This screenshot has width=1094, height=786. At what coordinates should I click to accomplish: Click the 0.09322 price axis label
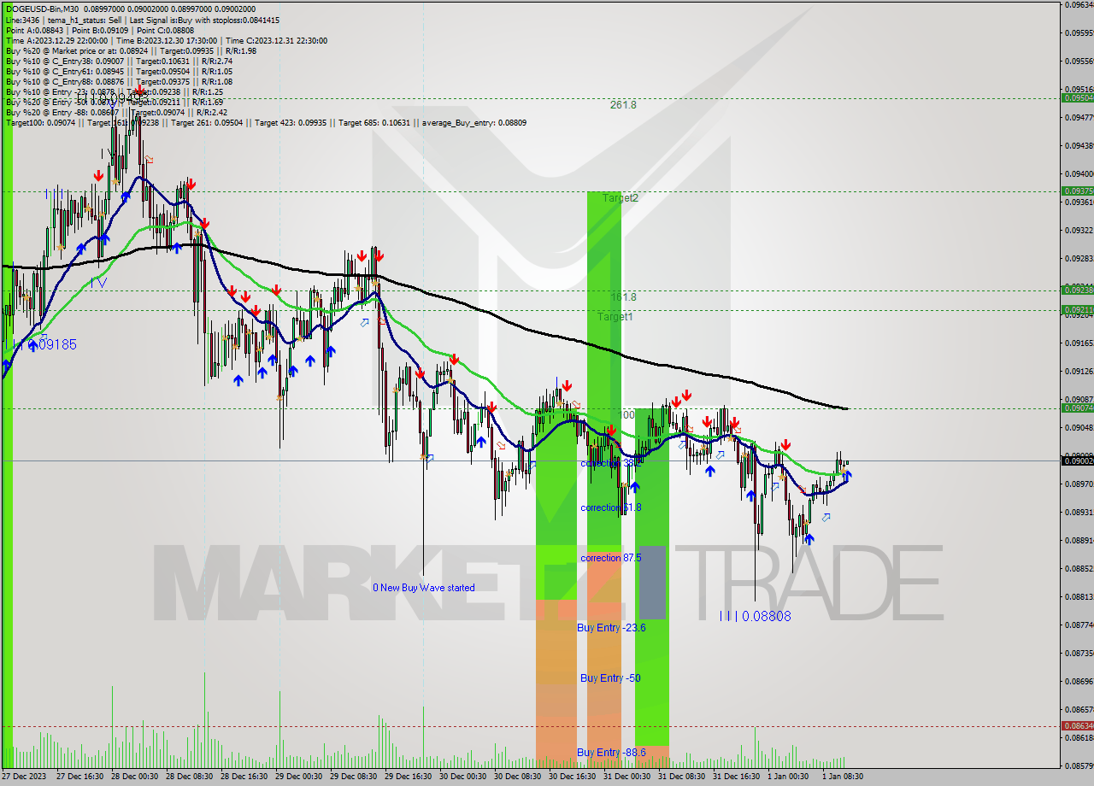click(1079, 230)
